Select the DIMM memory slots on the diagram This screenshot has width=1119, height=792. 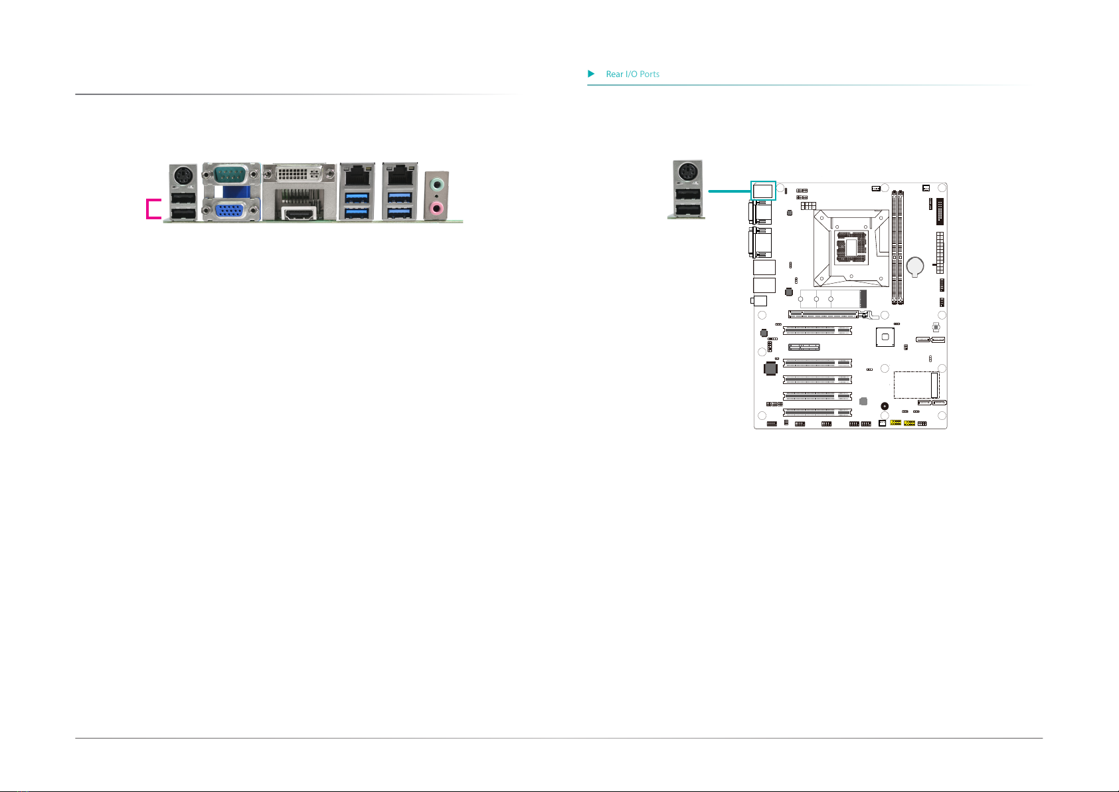(897, 247)
